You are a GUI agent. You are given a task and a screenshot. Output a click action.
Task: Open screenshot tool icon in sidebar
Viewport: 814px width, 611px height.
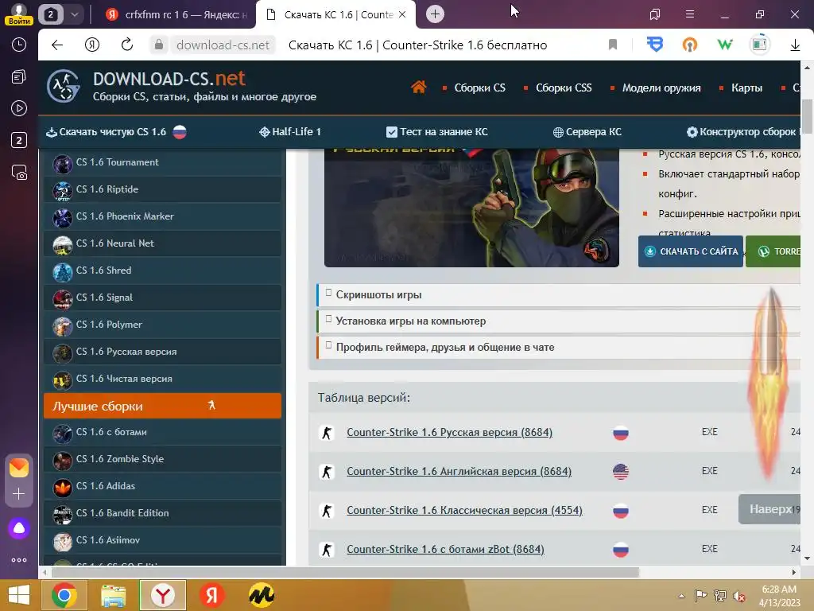click(x=19, y=172)
